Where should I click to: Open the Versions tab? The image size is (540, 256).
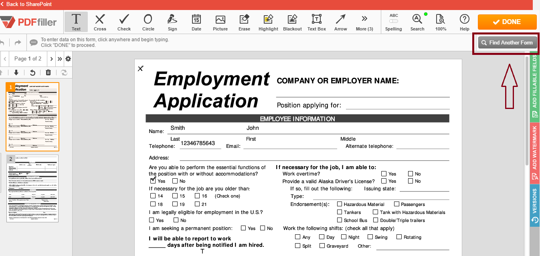pyautogui.click(x=535, y=205)
